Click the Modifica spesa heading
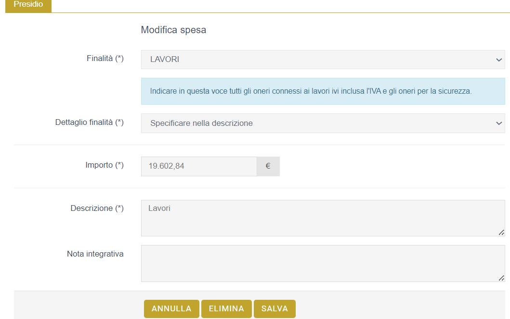 click(x=173, y=30)
